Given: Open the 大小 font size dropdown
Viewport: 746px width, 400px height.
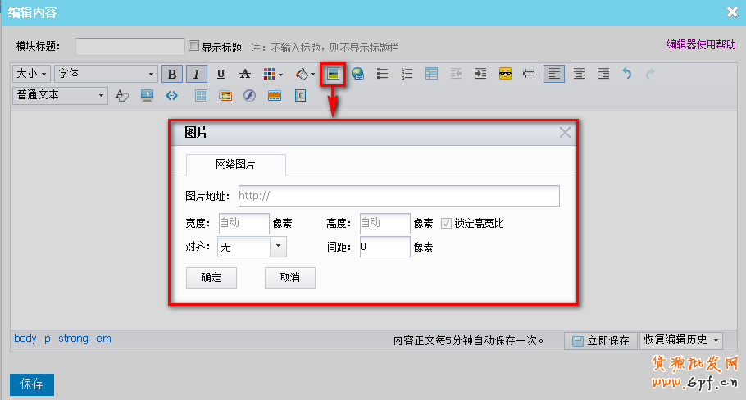Looking at the screenshot, I should (32, 74).
